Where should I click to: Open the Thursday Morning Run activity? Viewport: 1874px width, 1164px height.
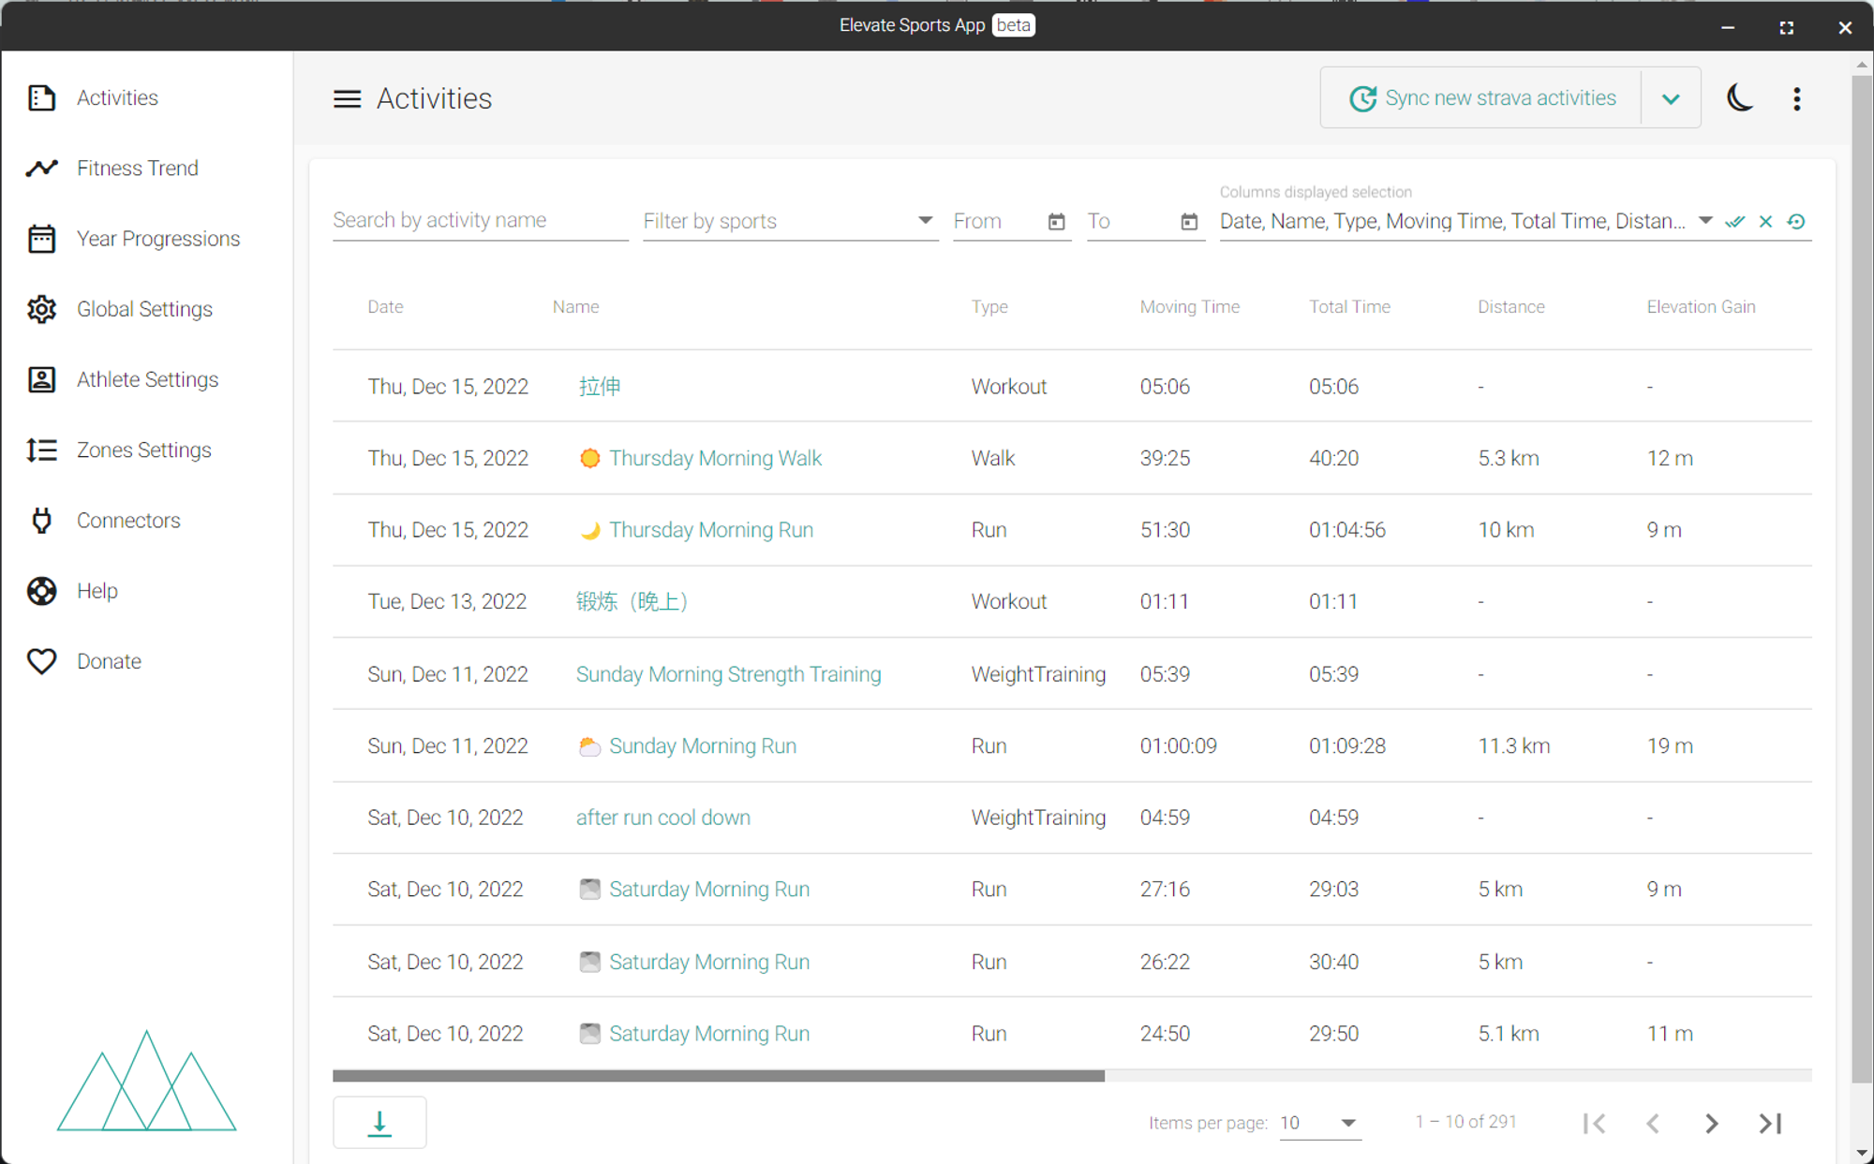(x=711, y=530)
